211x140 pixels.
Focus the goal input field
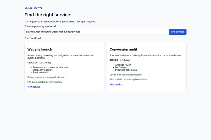96,32
